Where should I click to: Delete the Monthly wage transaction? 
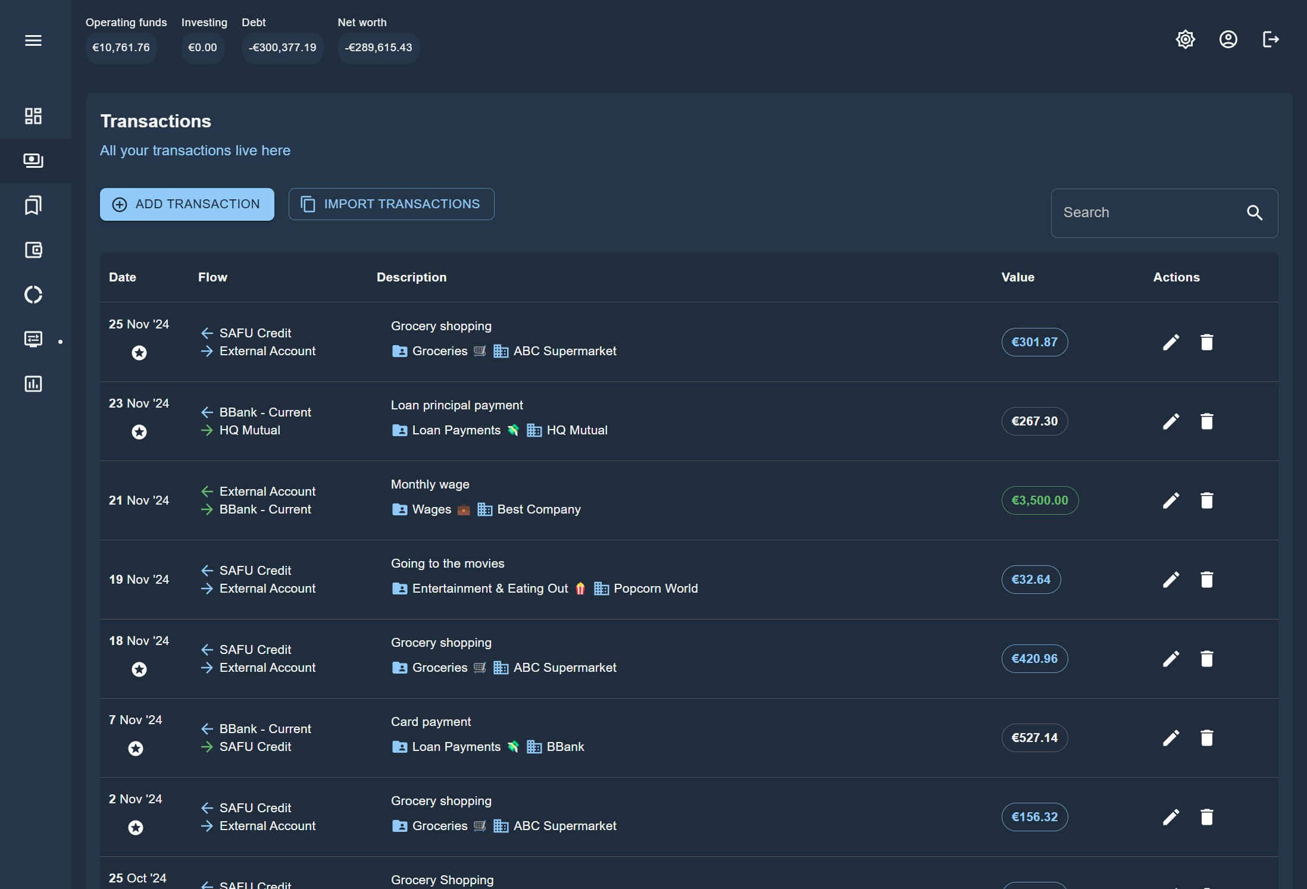pos(1206,500)
